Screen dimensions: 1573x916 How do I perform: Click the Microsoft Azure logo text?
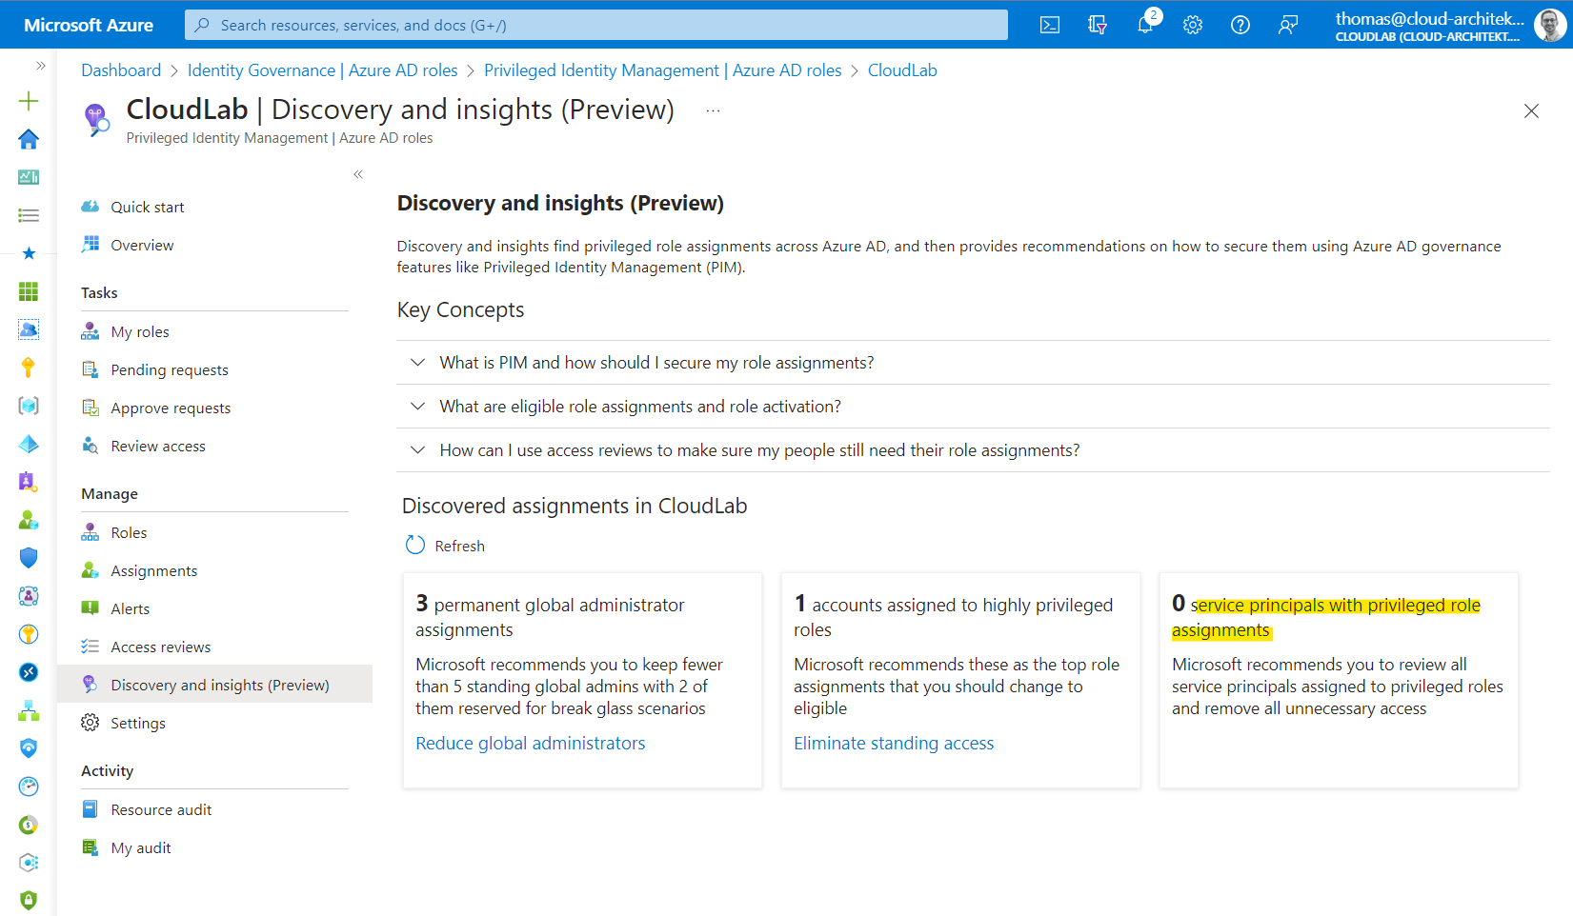pyautogui.click(x=89, y=25)
